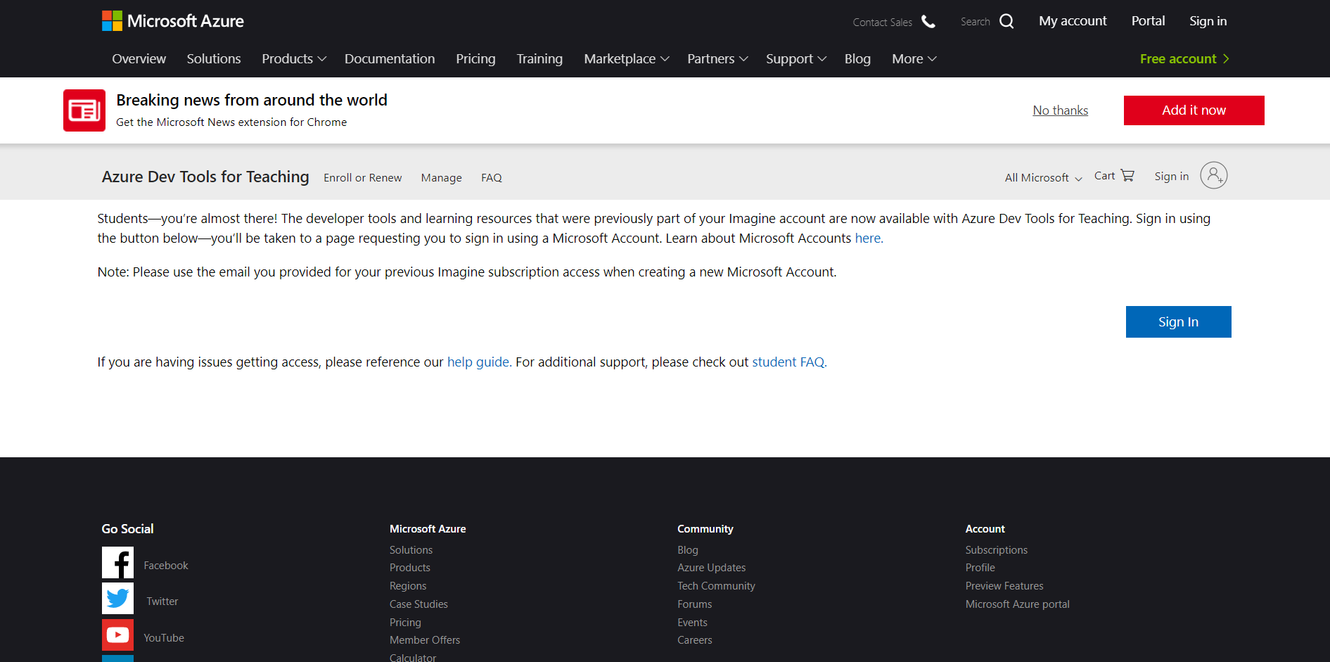This screenshot has width=1330, height=662.
Task: Expand the Marketplace dropdown
Action: click(627, 59)
